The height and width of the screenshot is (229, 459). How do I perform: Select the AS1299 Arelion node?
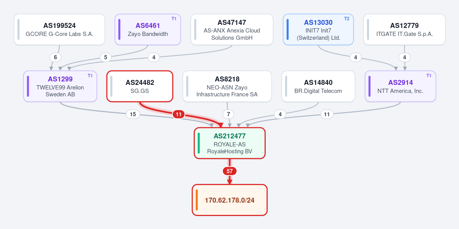pos(60,86)
